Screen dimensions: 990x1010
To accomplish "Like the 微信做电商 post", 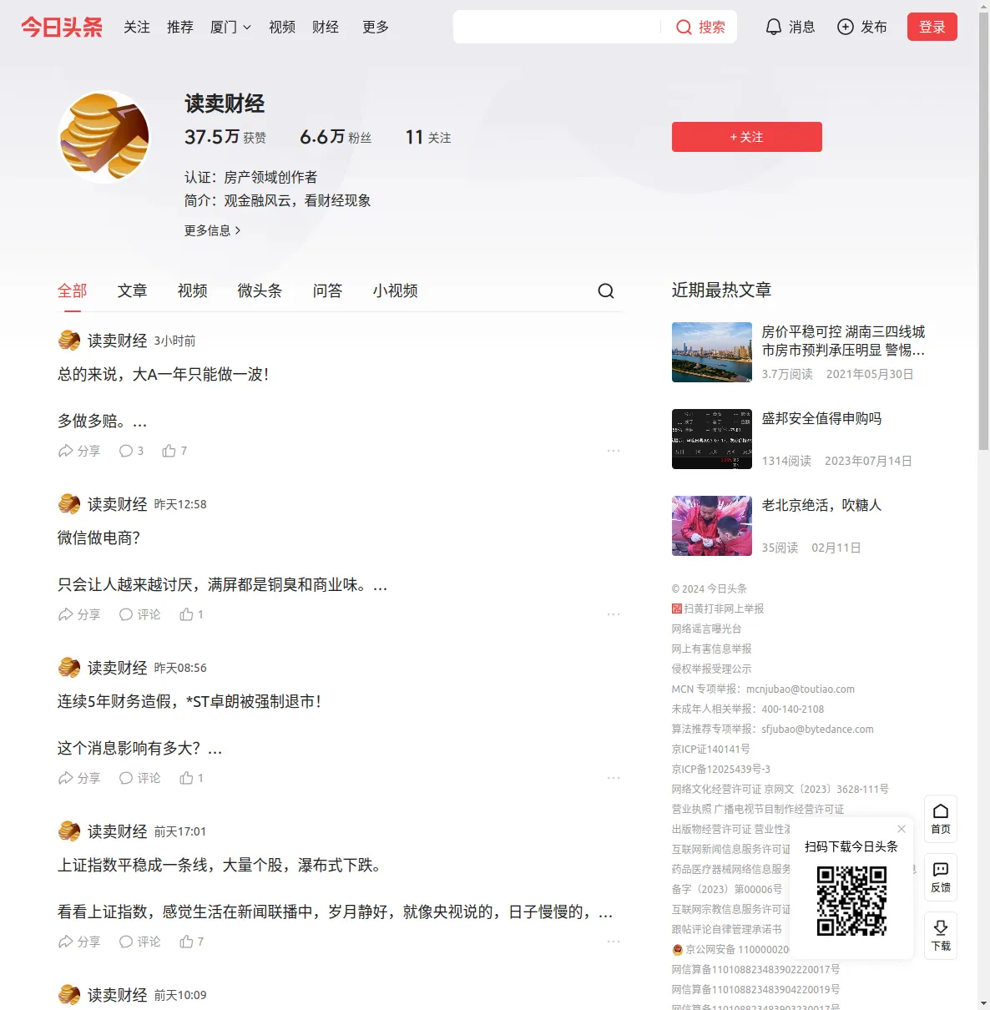I will coord(191,614).
